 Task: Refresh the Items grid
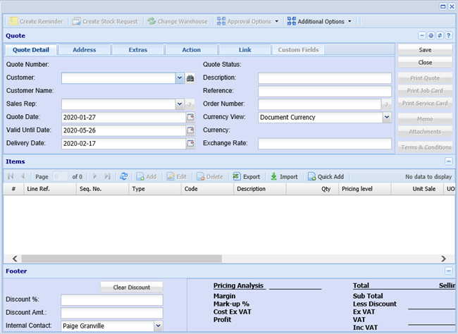[x=124, y=176]
